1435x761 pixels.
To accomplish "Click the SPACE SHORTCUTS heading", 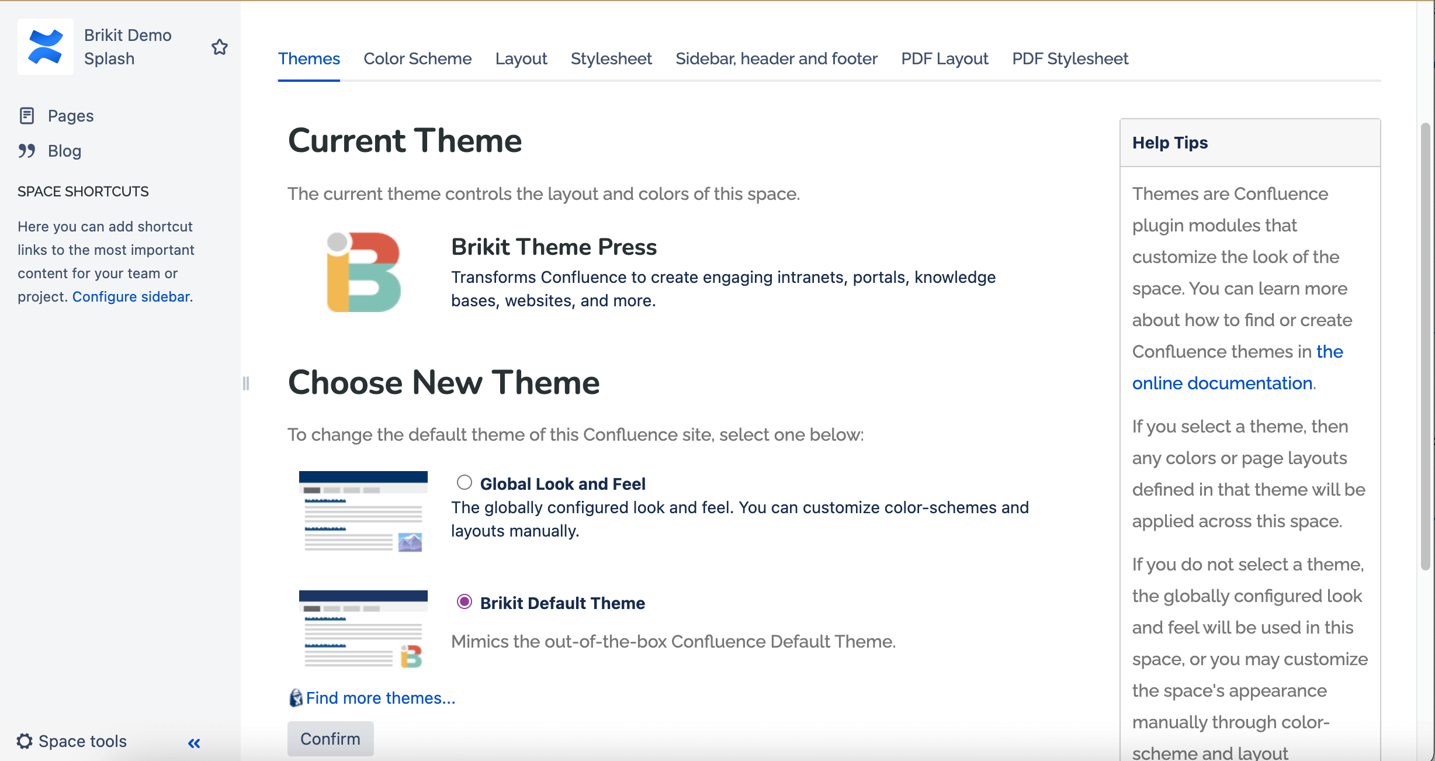I will pyautogui.click(x=83, y=191).
